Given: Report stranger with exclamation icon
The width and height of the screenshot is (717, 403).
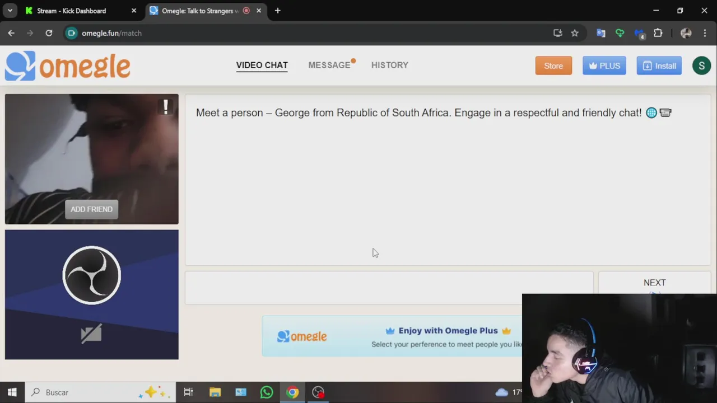Looking at the screenshot, I should [x=165, y=106].
